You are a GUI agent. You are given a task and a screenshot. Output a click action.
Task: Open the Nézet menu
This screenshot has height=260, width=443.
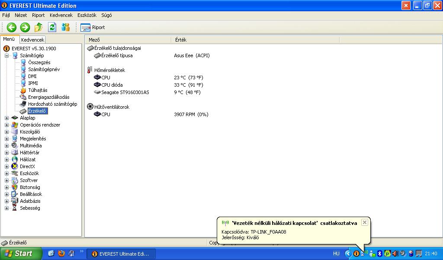(x=21, y=15)
